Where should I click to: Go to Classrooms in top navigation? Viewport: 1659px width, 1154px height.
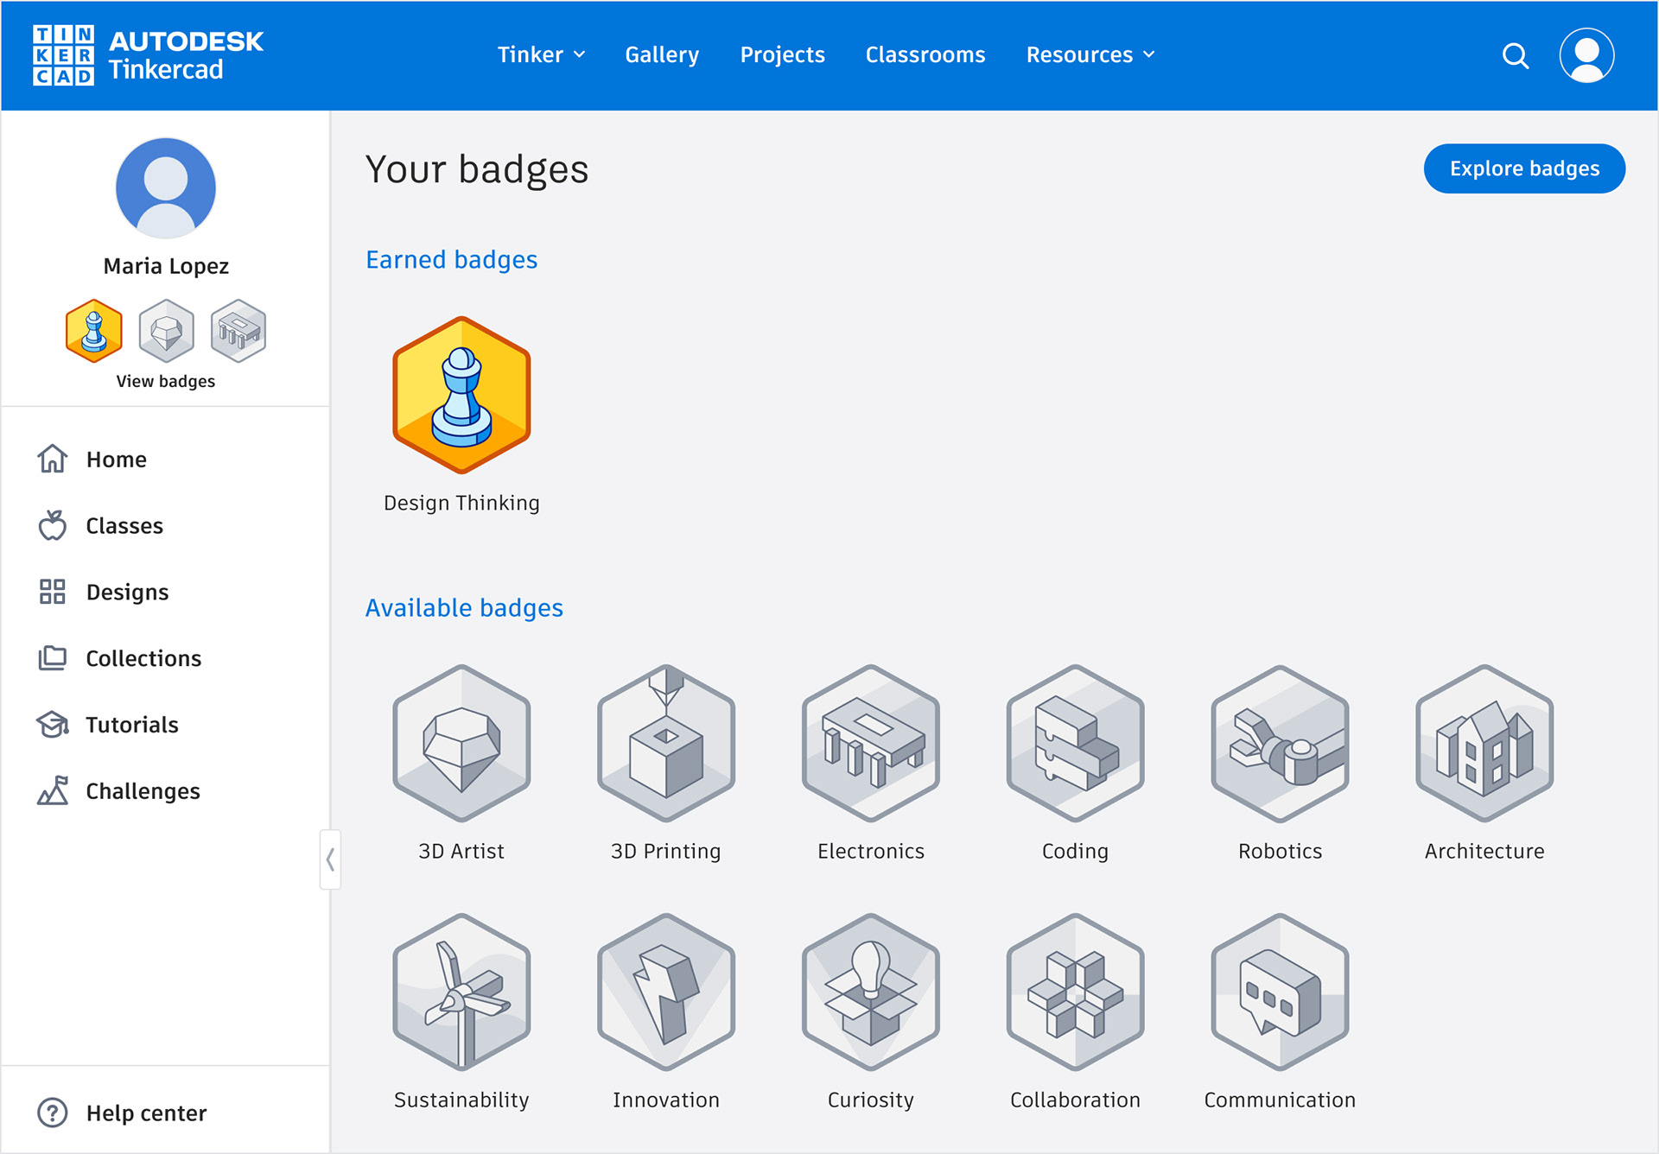(x=925, y=55)
